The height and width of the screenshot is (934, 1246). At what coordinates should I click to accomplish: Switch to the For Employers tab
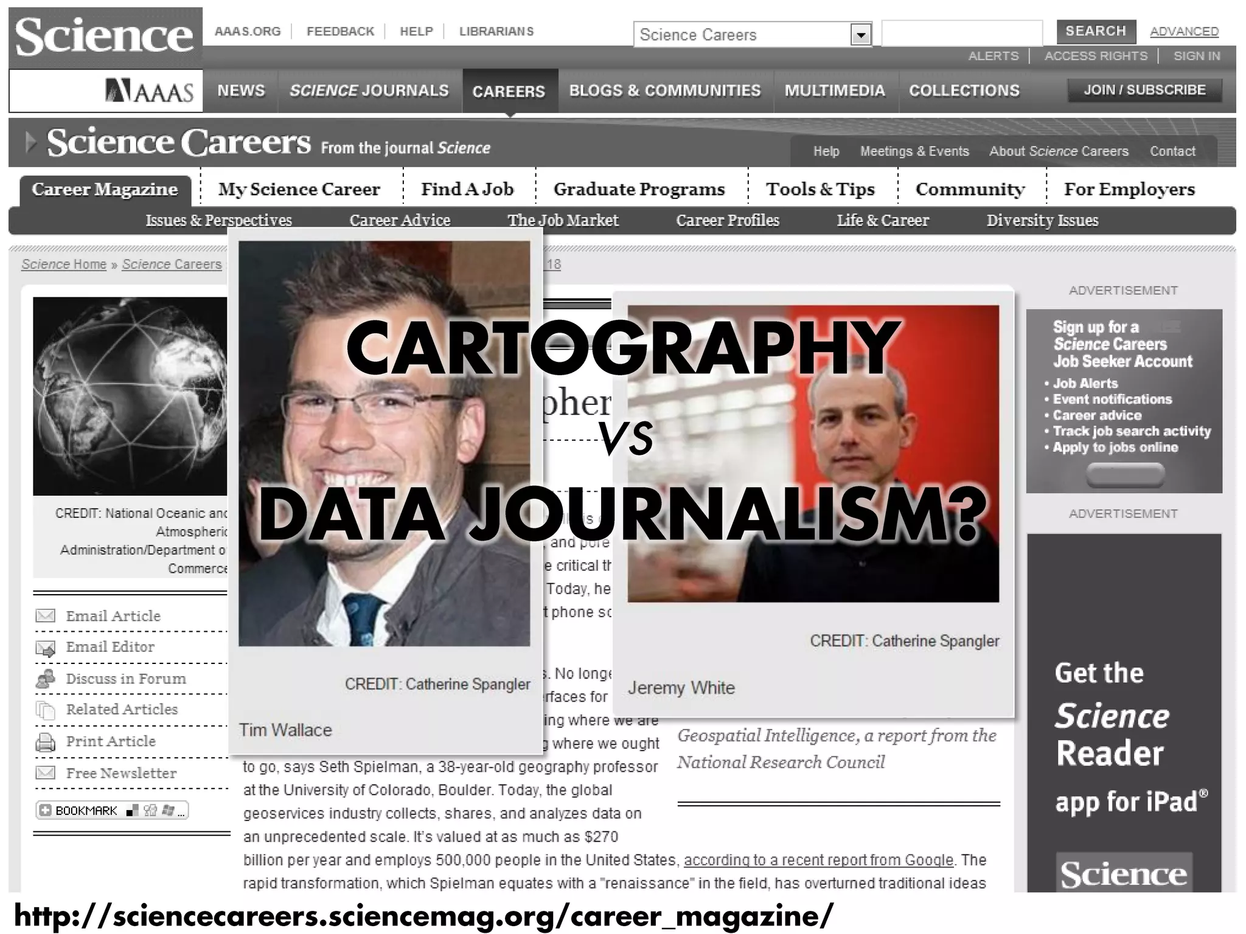(1129, 190)
